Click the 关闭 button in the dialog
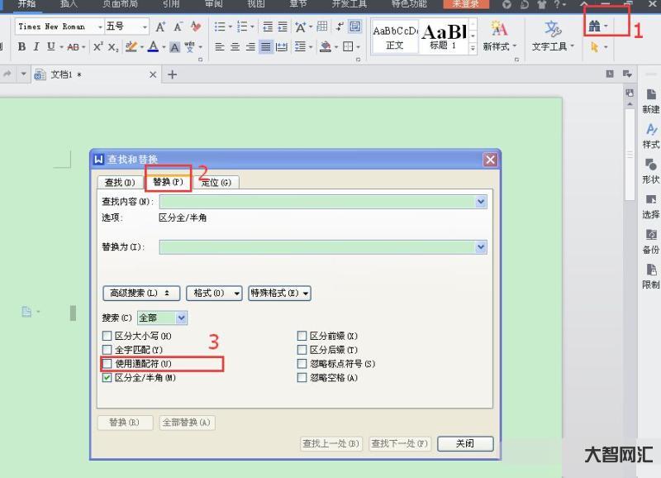Image resolution: width=661 pixels, height=478 pixels. click(x=465, y=443)
